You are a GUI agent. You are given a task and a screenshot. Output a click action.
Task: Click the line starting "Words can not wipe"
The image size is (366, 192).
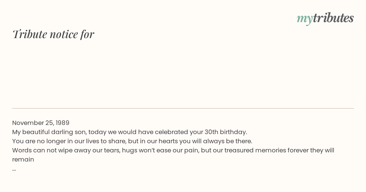point(173,150)
